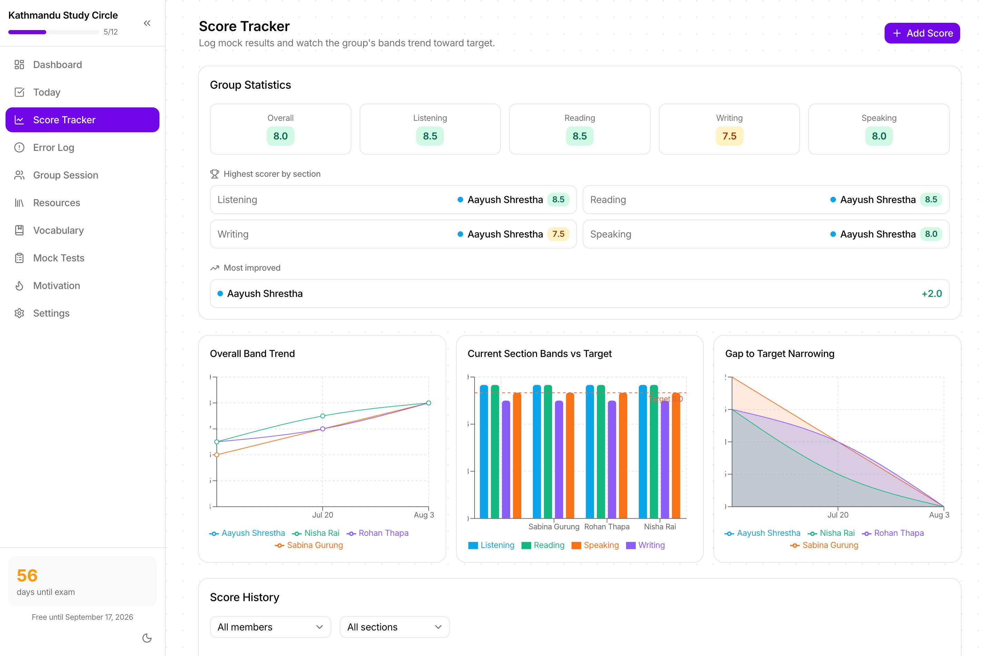Click the Listening blue legend swatch
Screen dimensions: 994x656
(473, 545)
